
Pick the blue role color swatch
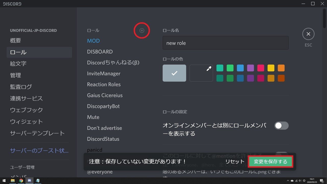tap(240, 68)
